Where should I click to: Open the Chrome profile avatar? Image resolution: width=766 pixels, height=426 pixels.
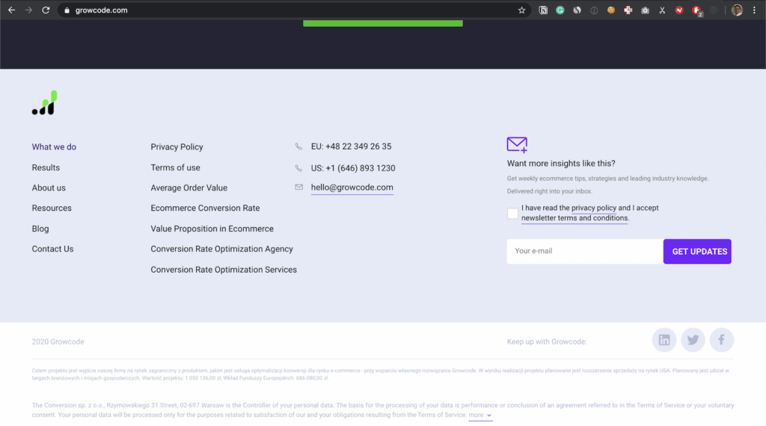737,10
